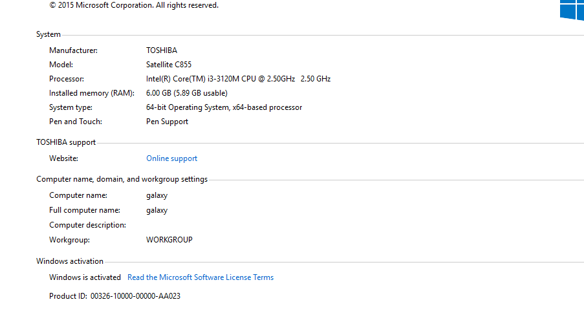Click the Website label
Viewport: 584px width, 333px height.
(63, 158)
